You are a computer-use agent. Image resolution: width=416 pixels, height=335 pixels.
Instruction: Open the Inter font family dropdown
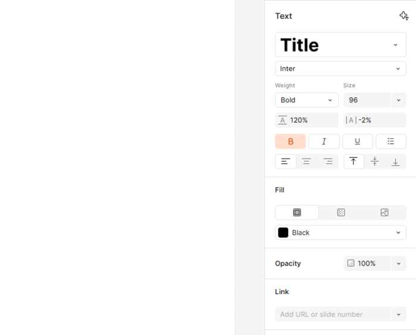tap(340, 68)
